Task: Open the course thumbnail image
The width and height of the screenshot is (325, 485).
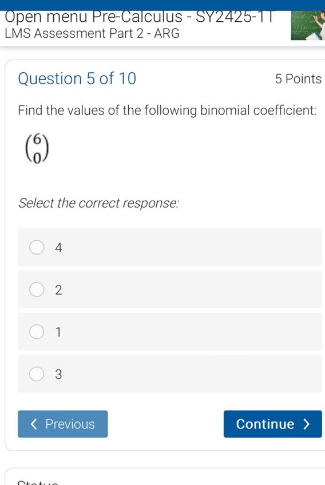Action: [x=308, y=25]
